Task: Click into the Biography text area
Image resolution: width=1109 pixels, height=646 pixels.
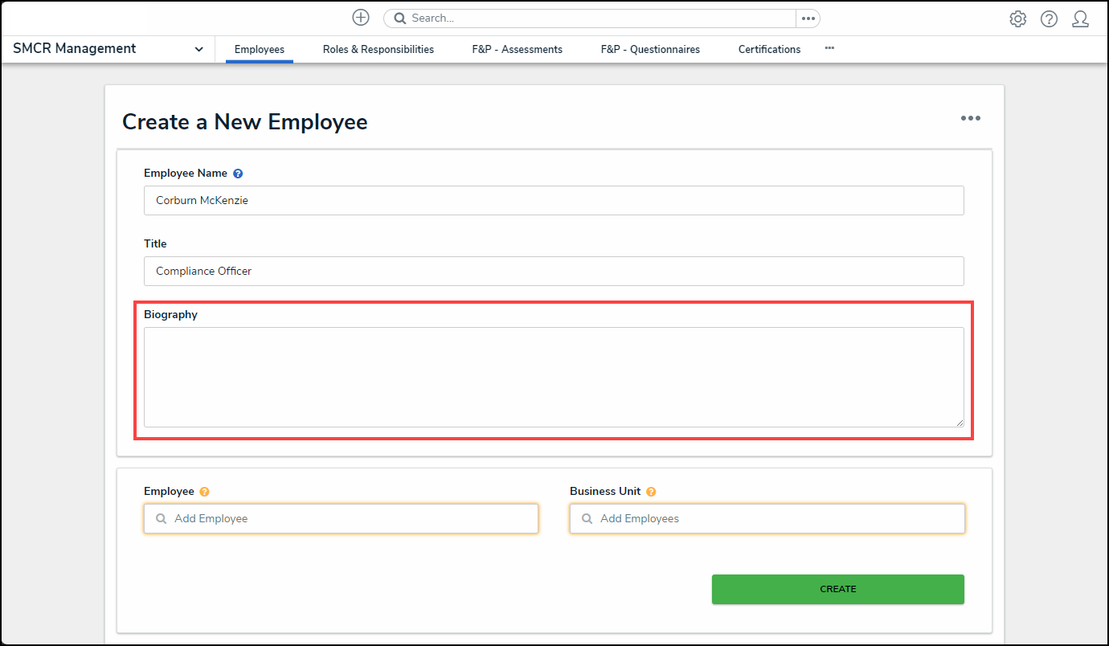Action: pyautogui.click(x=553, y=377)
